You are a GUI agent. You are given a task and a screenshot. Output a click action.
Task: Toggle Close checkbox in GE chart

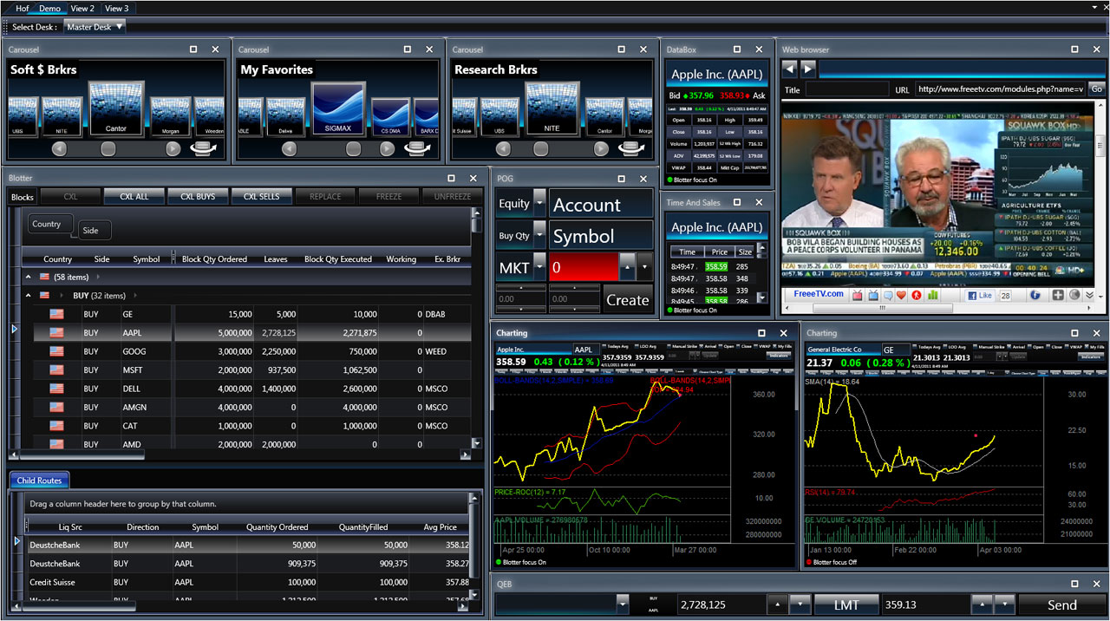(x=1048, y=346)
